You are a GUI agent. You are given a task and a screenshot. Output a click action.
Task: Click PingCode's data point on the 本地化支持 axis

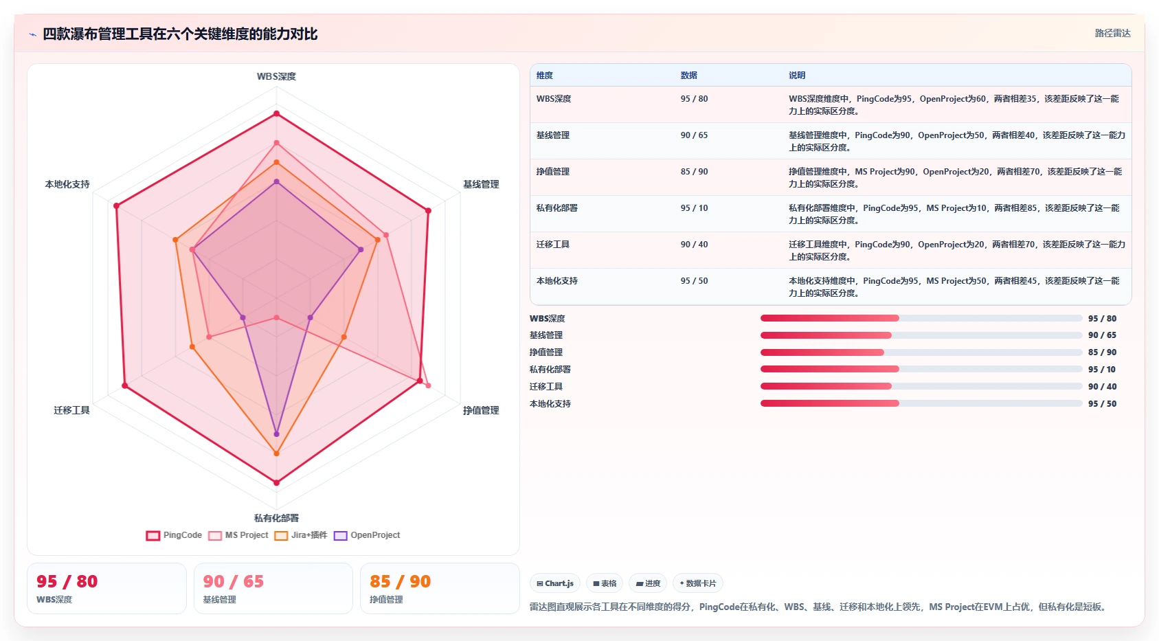tap(117, 206)
